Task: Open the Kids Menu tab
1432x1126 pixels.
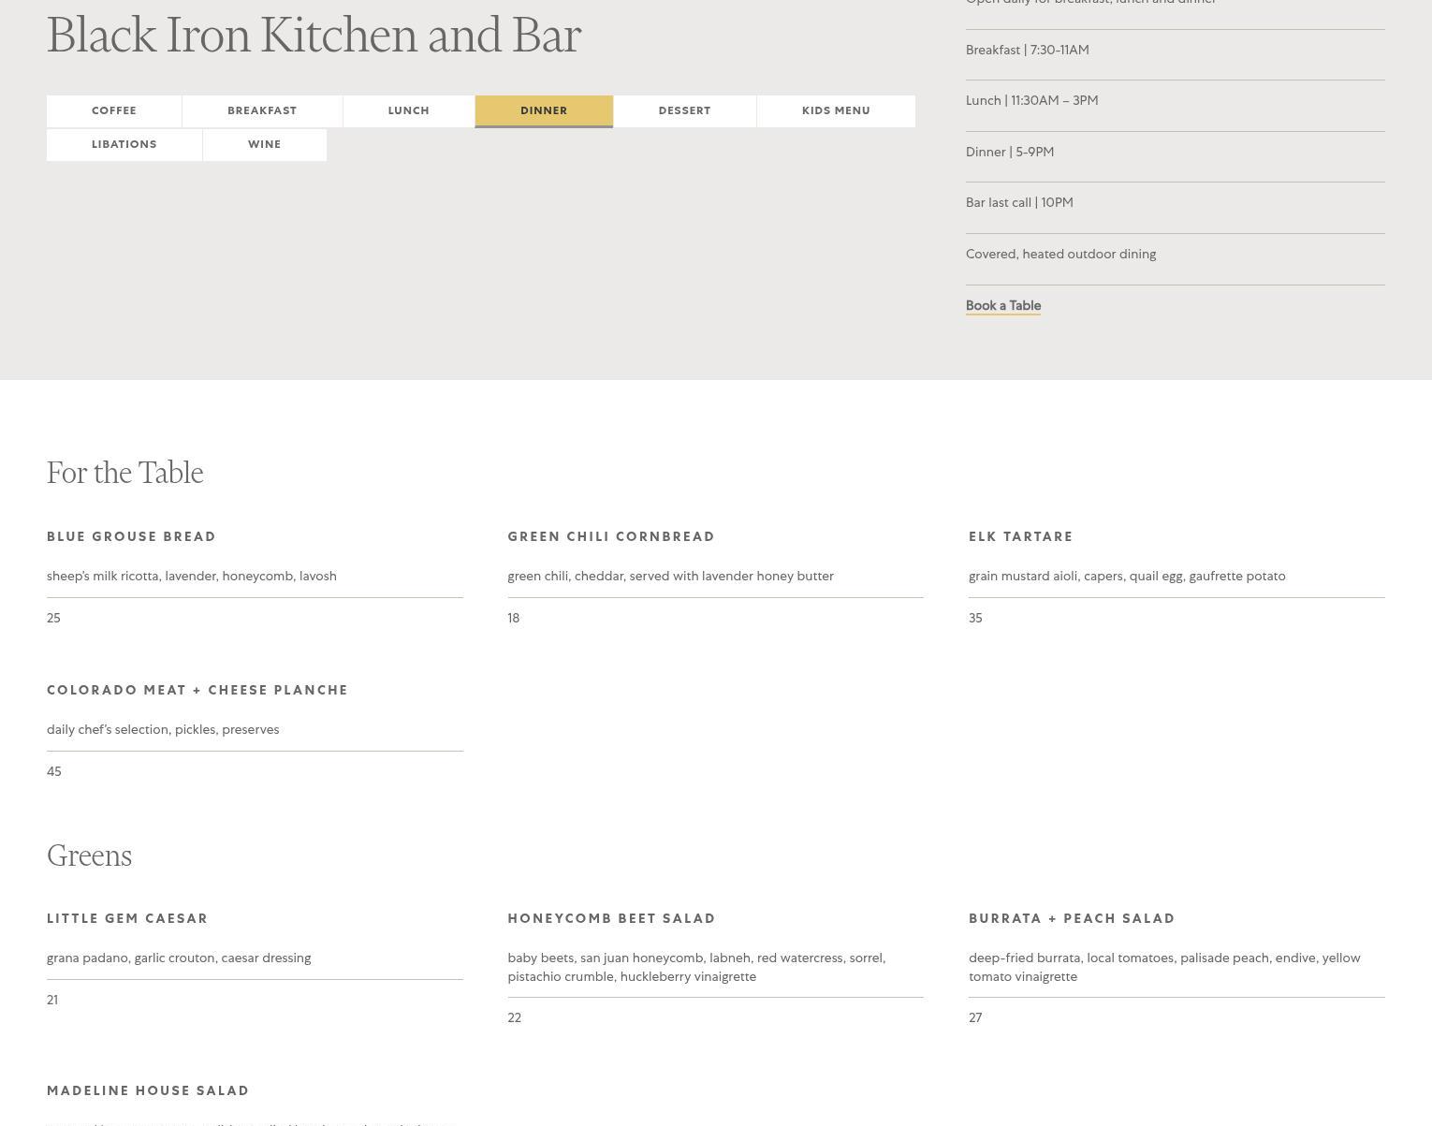Action: pos(836,110)
